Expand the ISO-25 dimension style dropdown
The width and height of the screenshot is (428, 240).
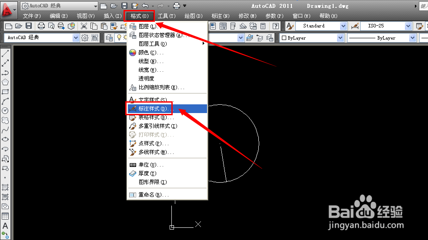tap(408, 26)
